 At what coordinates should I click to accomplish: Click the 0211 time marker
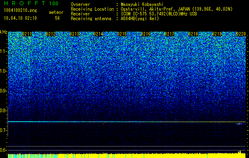tap(27, 34)
